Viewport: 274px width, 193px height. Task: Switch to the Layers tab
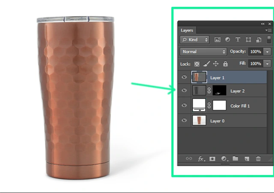[x=187, y=30]
